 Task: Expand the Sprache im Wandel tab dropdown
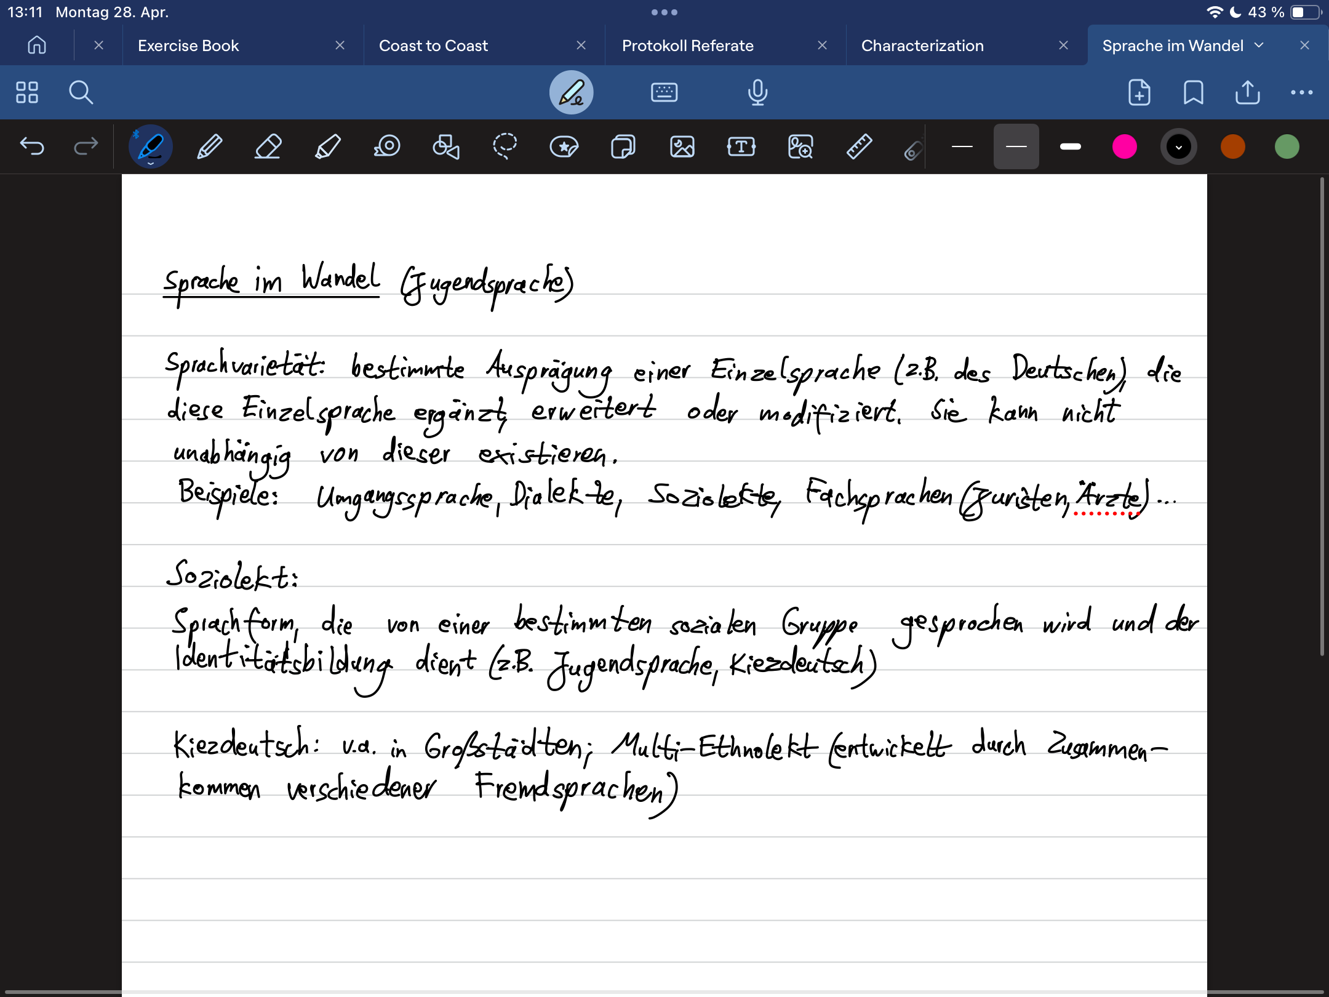1259,46
